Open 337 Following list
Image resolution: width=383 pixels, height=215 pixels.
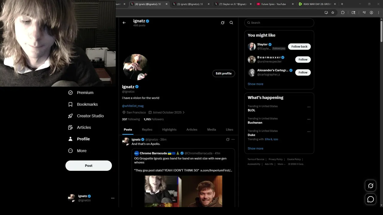[x=131, y=119]
